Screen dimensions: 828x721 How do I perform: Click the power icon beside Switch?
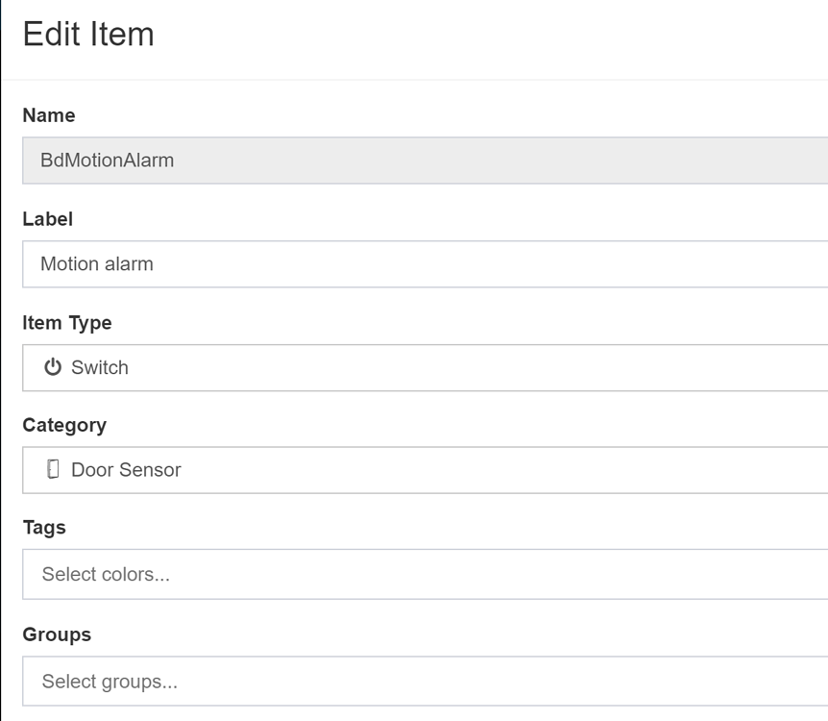pos(52,367)
